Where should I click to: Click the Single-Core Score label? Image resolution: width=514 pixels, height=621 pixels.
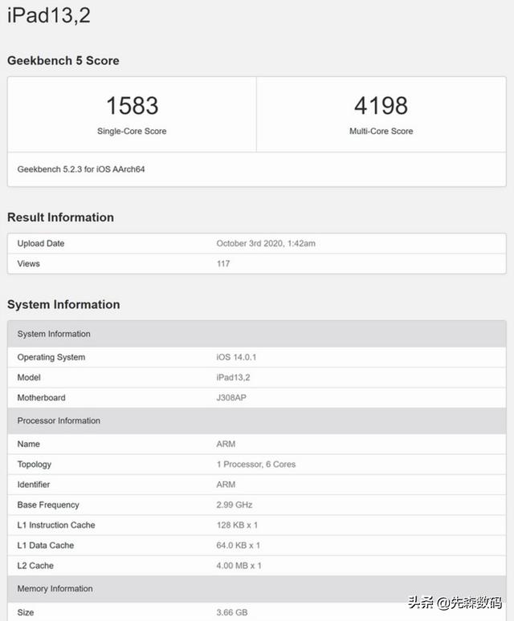pos(132,131)
